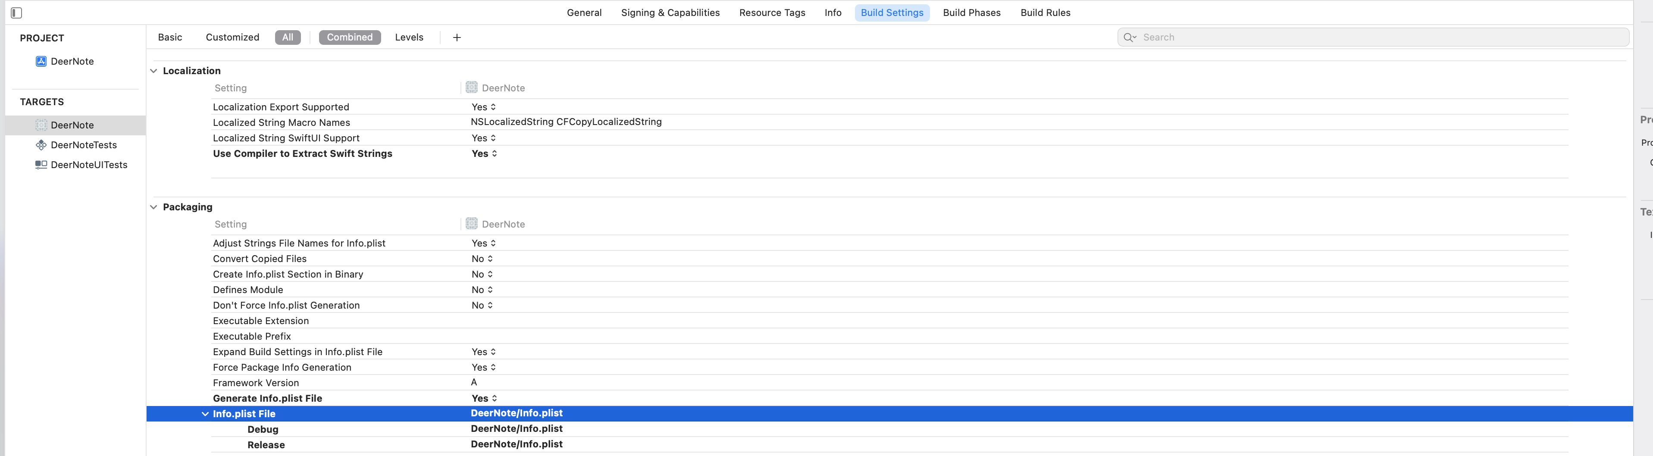
Task: Click Release value DeerNote/Info.plist
Action: [517, 444]
